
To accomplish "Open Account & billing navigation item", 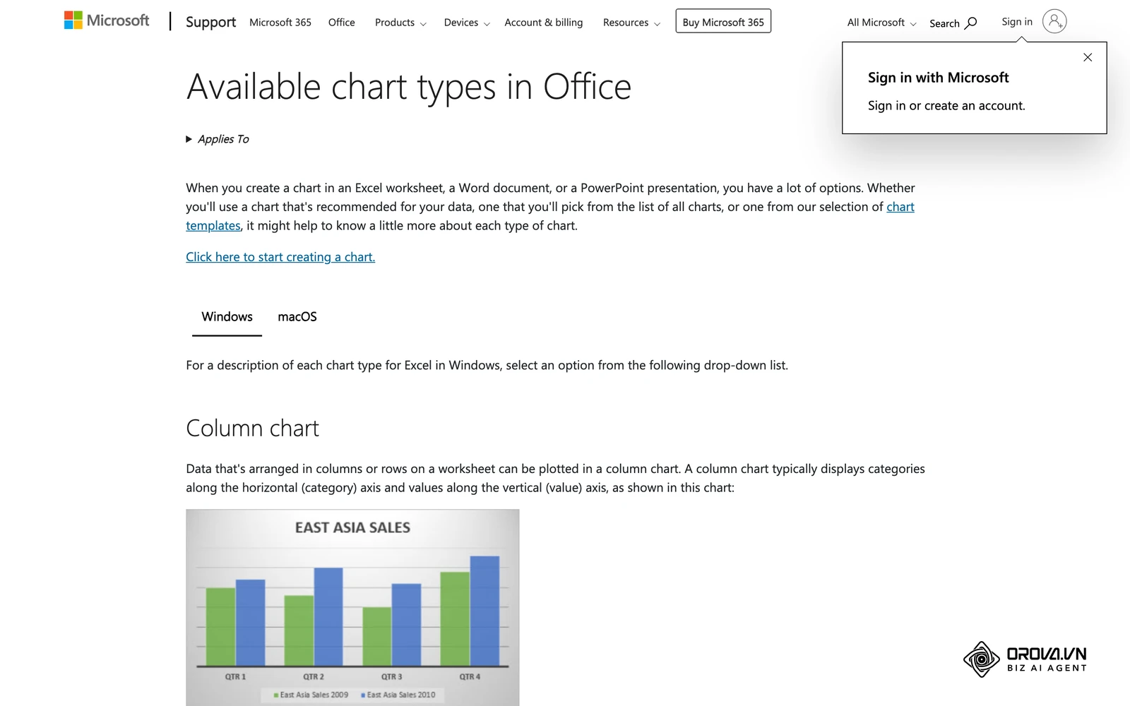I will coord(544,23).
